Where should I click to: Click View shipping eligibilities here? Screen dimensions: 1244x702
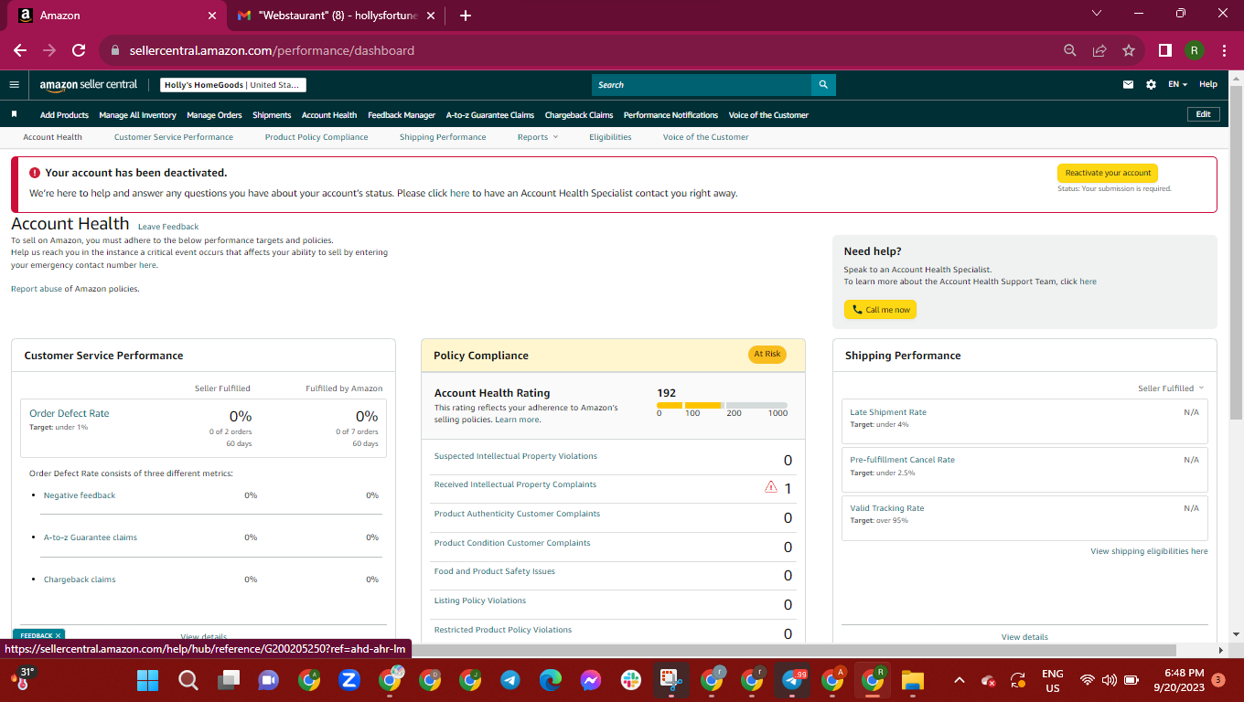tap(1149, 551)
